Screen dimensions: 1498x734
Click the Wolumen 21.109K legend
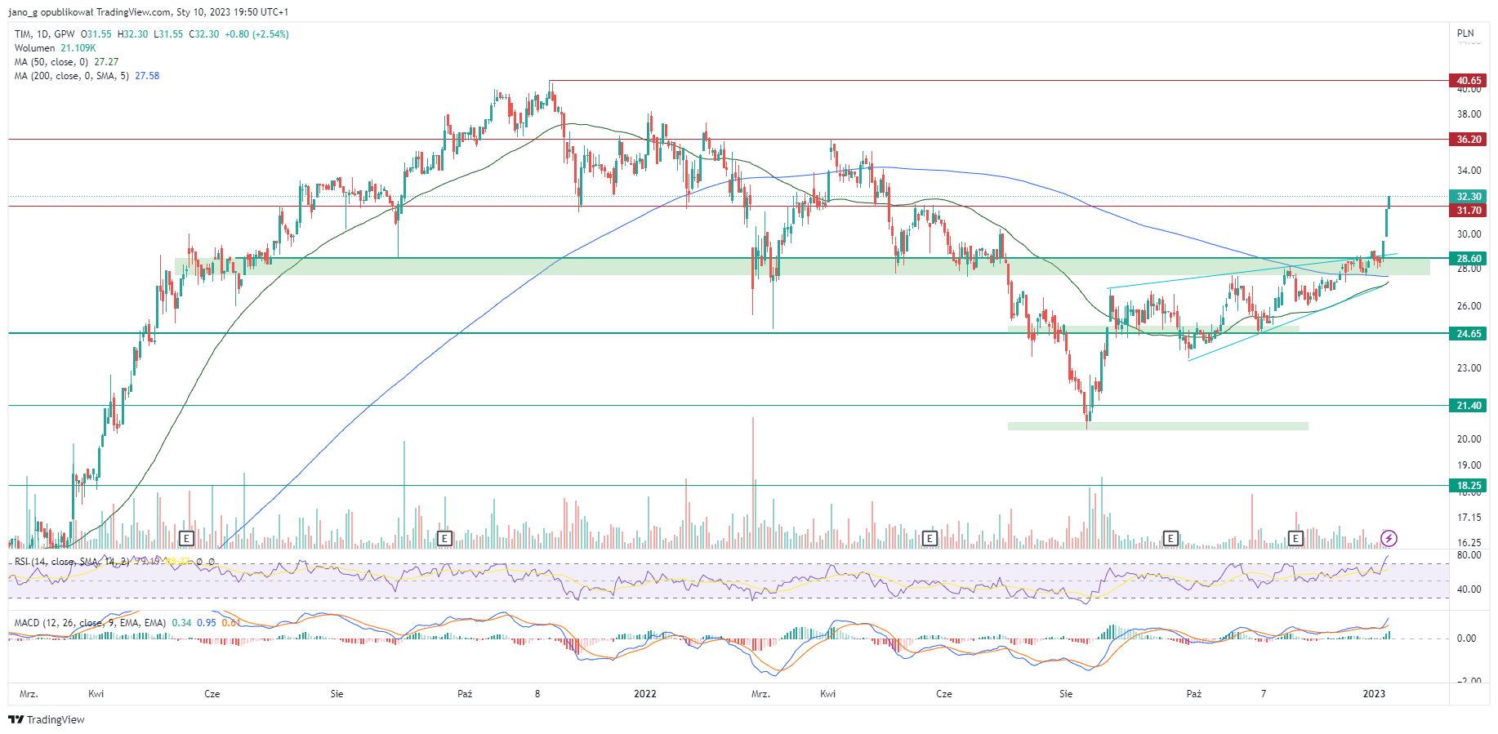tap(55, 48)
